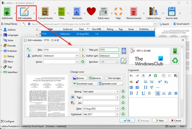Click the Next button

coord(160,120)
